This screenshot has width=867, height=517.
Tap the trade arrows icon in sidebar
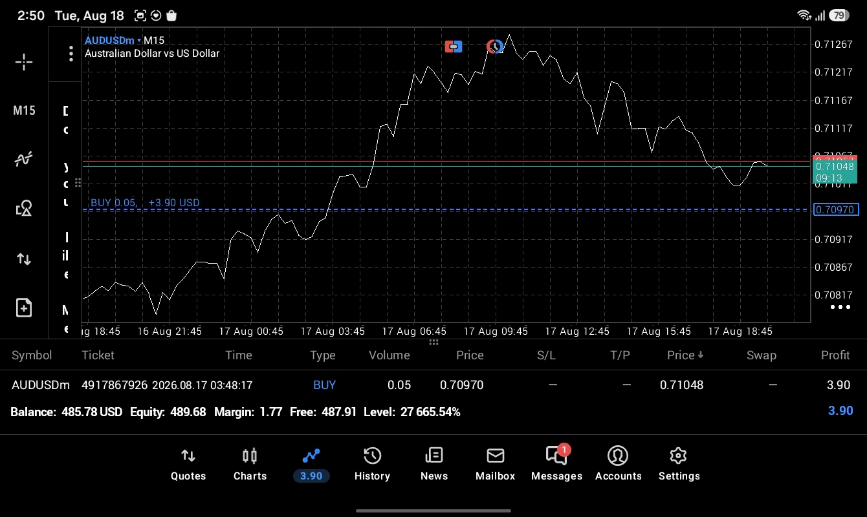pyautogui.click(x=24, y=259)
